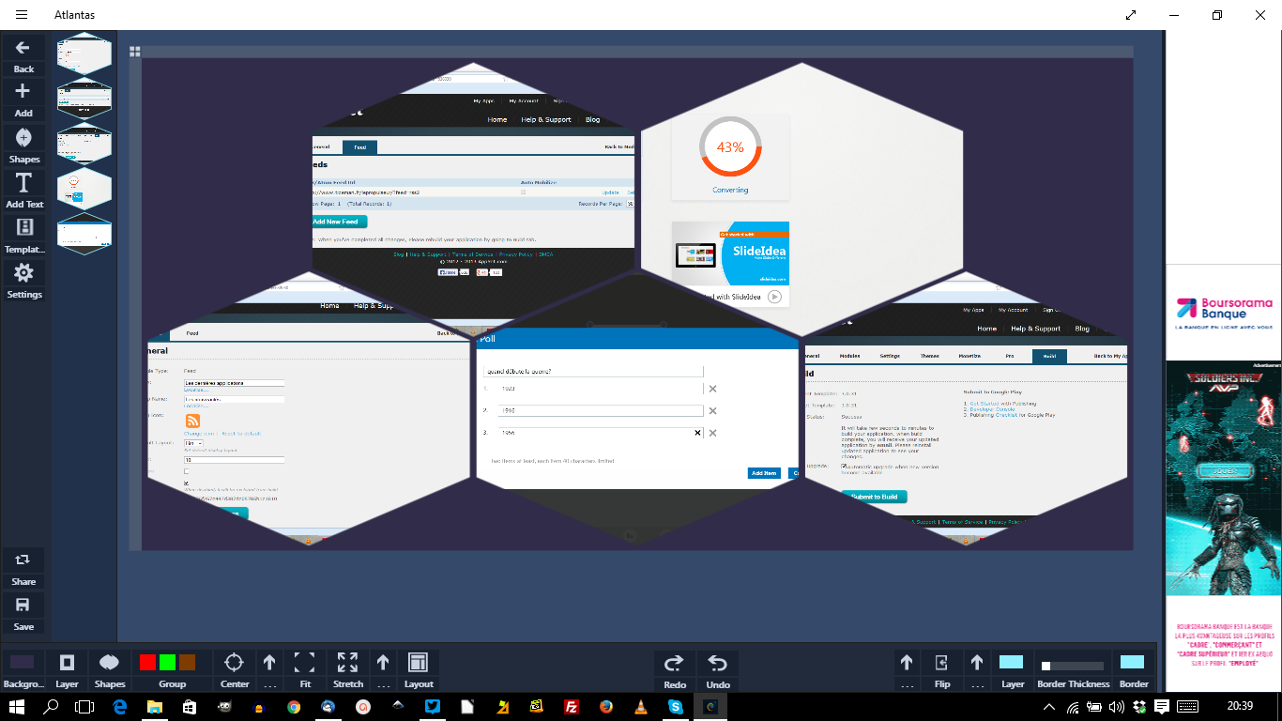The height and width of the screenshot is (721, 1282).
Task: Click the Stretch tool in bottom toolbar
Action: pyautogui.click(x=347, y=662)
